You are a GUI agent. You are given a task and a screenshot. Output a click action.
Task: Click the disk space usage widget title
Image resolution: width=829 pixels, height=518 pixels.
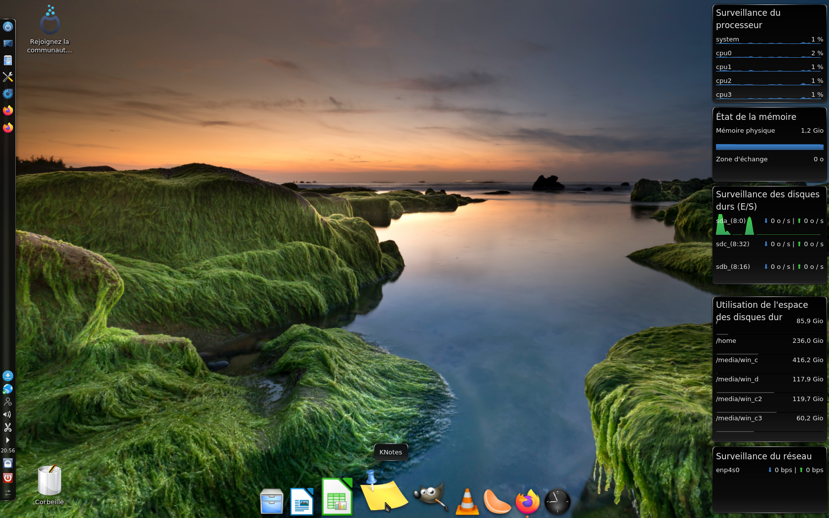tap(762, 311)
